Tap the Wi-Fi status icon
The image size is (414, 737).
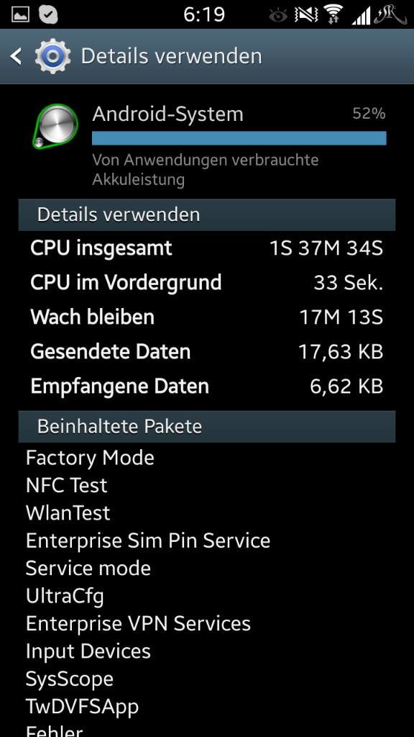333,14
